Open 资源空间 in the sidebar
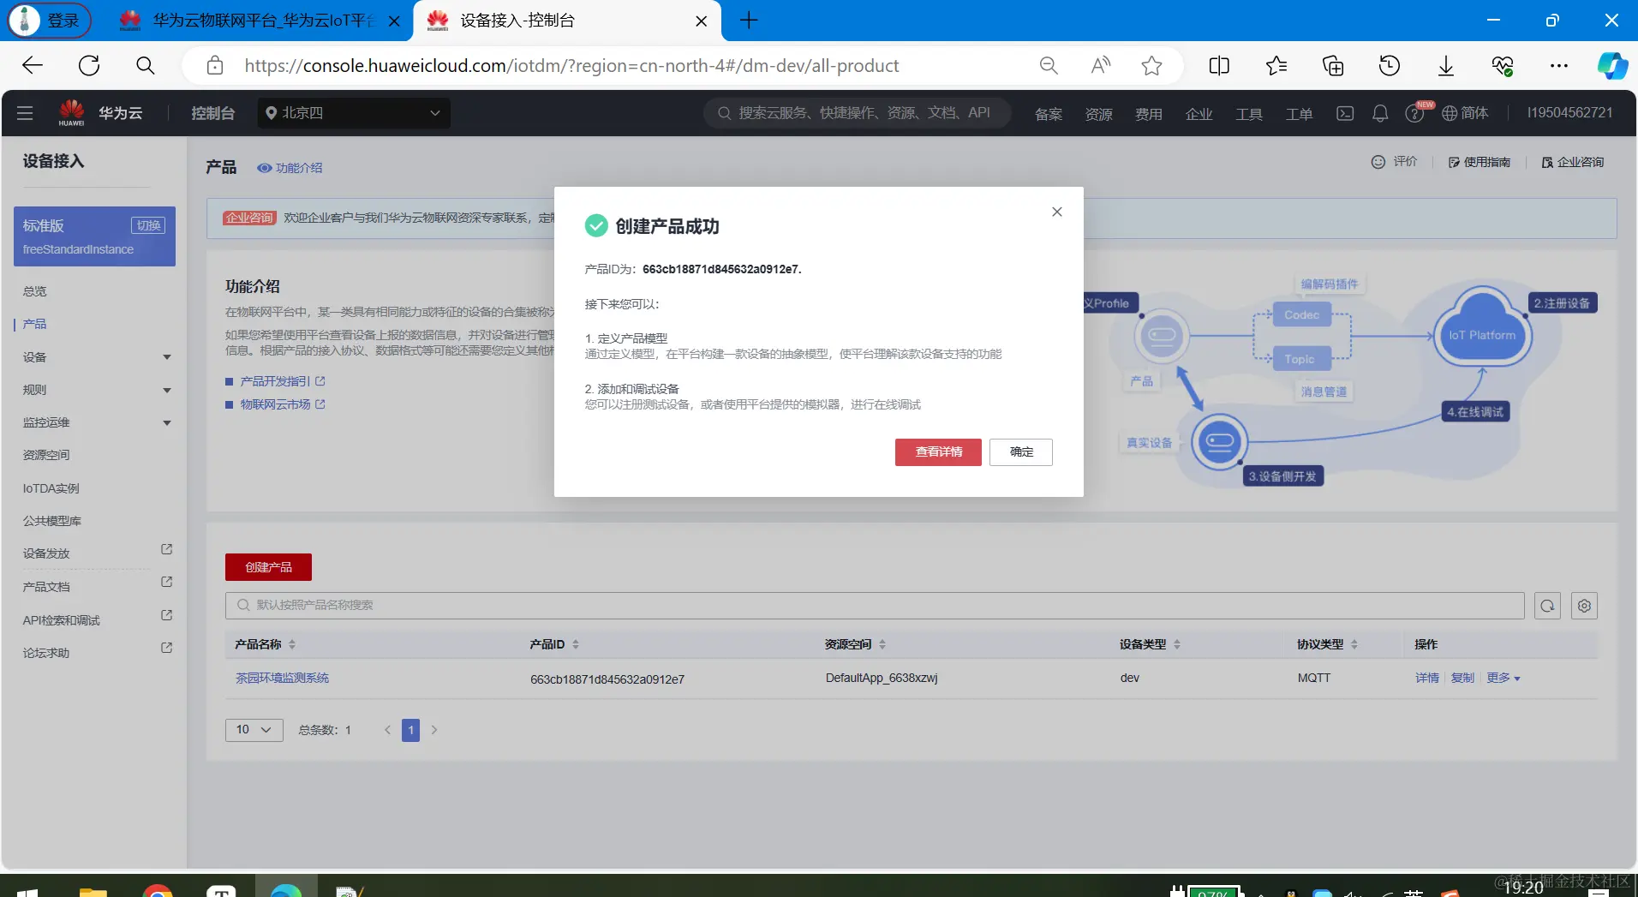 point(46,455)
